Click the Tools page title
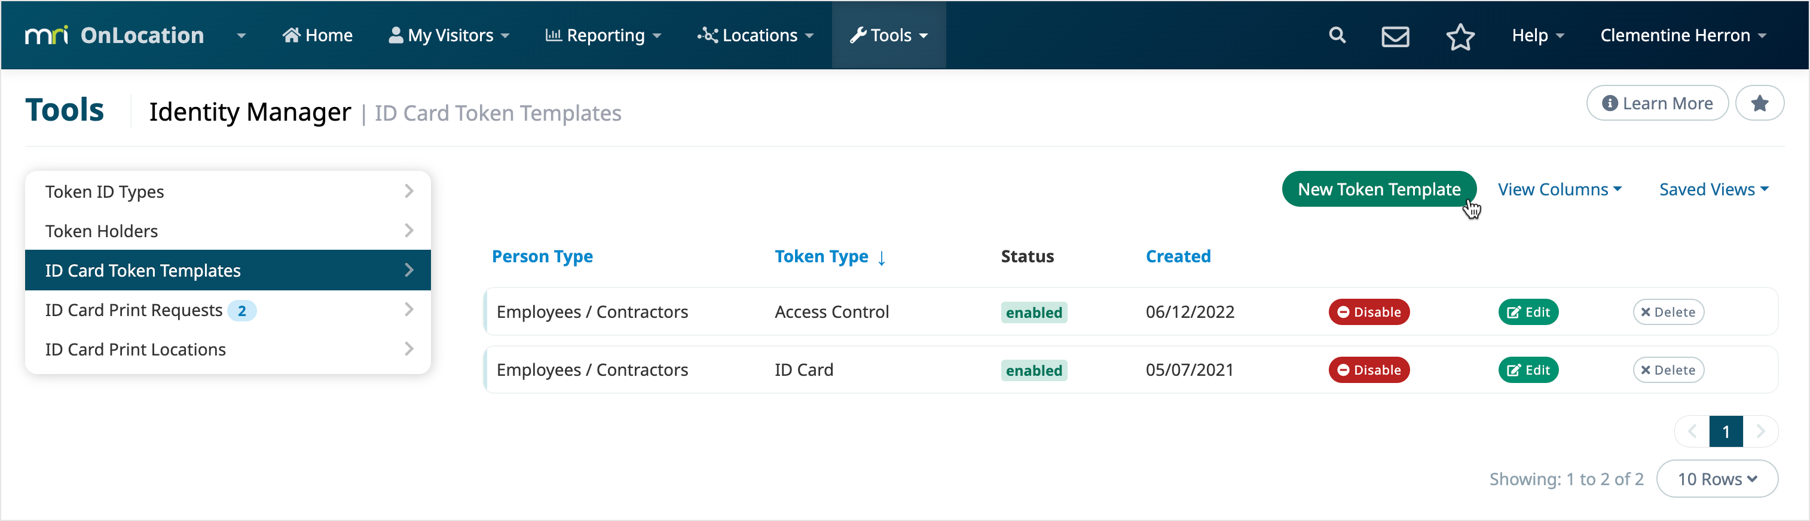The width and height of the screenshot is (1810, 521). [65, 111]
